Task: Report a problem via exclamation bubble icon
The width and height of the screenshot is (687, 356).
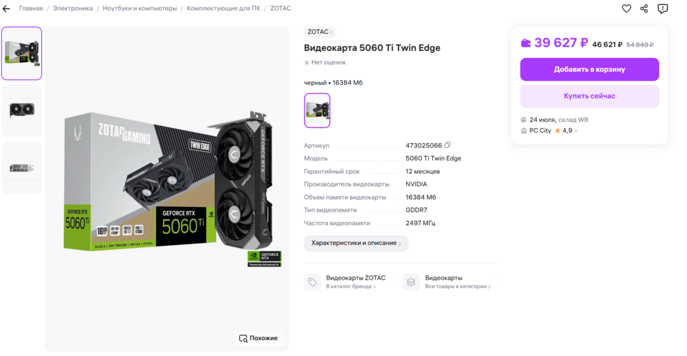Action: pos(662,8)
